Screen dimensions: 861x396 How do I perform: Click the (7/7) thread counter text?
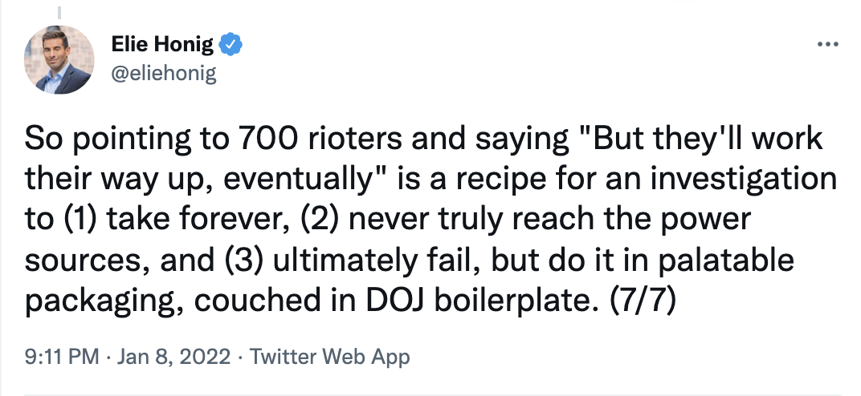click(643, 301)
